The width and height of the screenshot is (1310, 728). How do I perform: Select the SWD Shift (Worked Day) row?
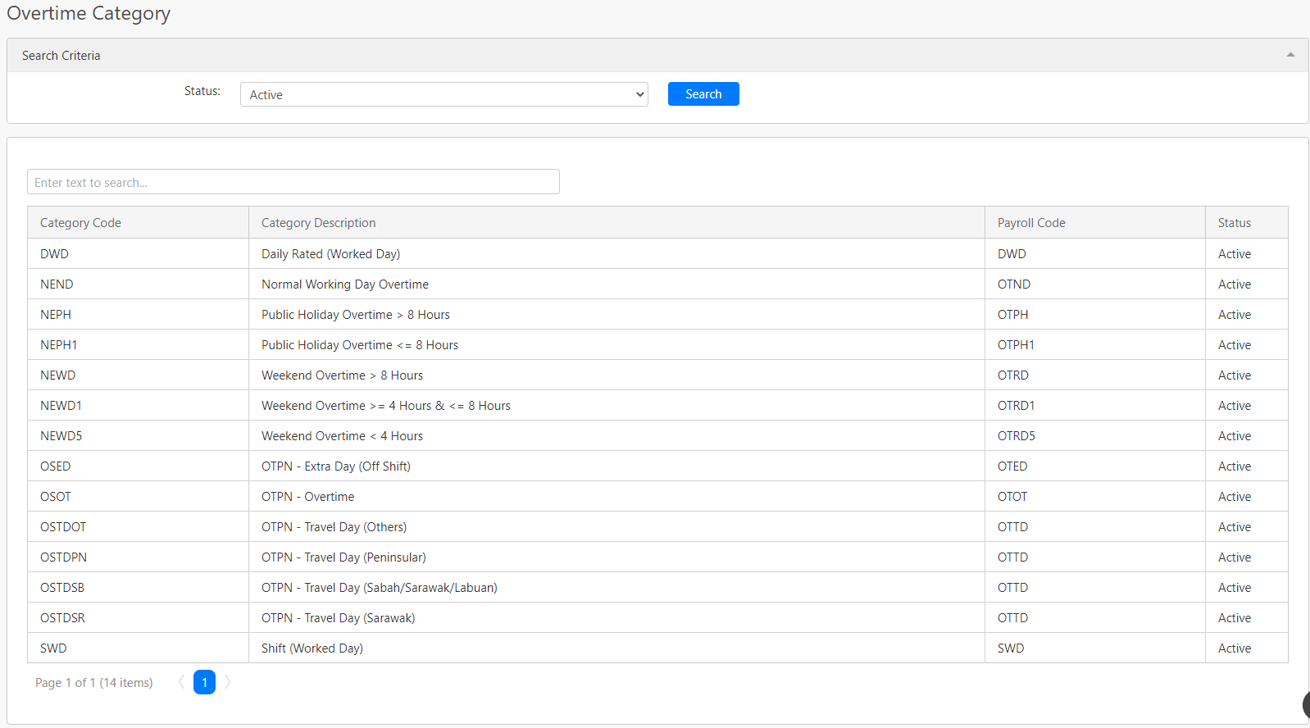(312, 648)
